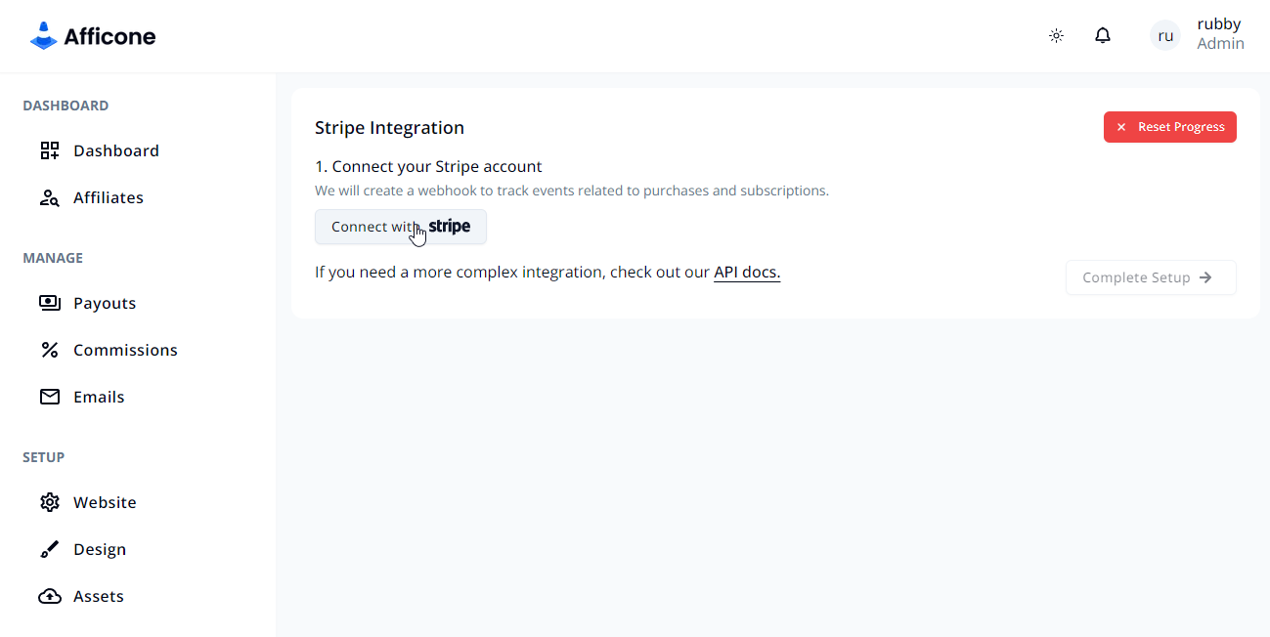The width and height of the screenshot is (1270, 637).
Task: Go to the Affiliates page
Action: [109, 197]
